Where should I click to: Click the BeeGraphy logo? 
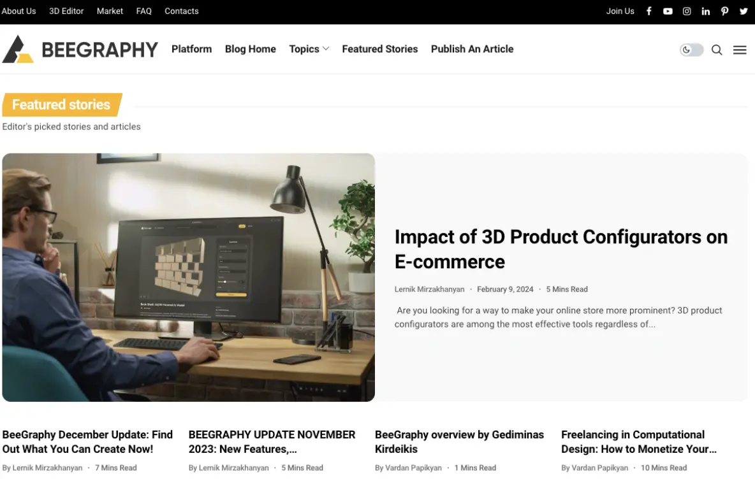(80, 49)
